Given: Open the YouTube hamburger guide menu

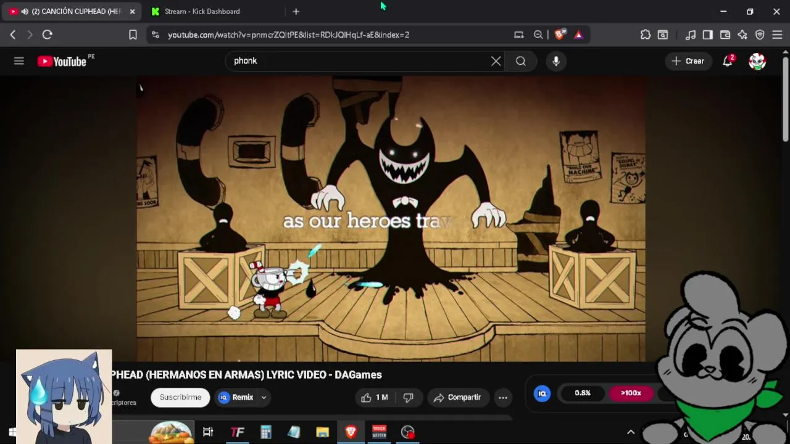Looking at the screenshot, I should [19, 61].
